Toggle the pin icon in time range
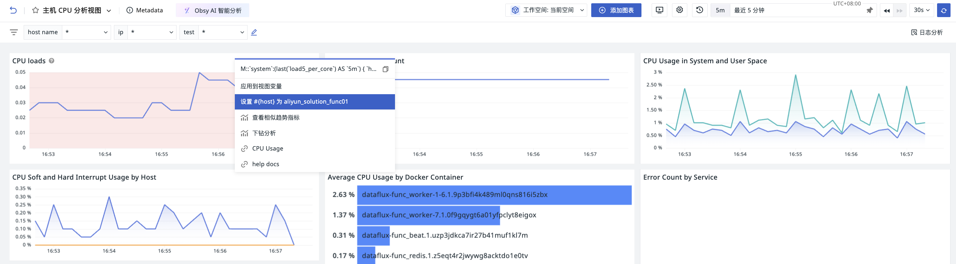Image resolution: width=956 pixels, height=264 pixels. point(869,11)
